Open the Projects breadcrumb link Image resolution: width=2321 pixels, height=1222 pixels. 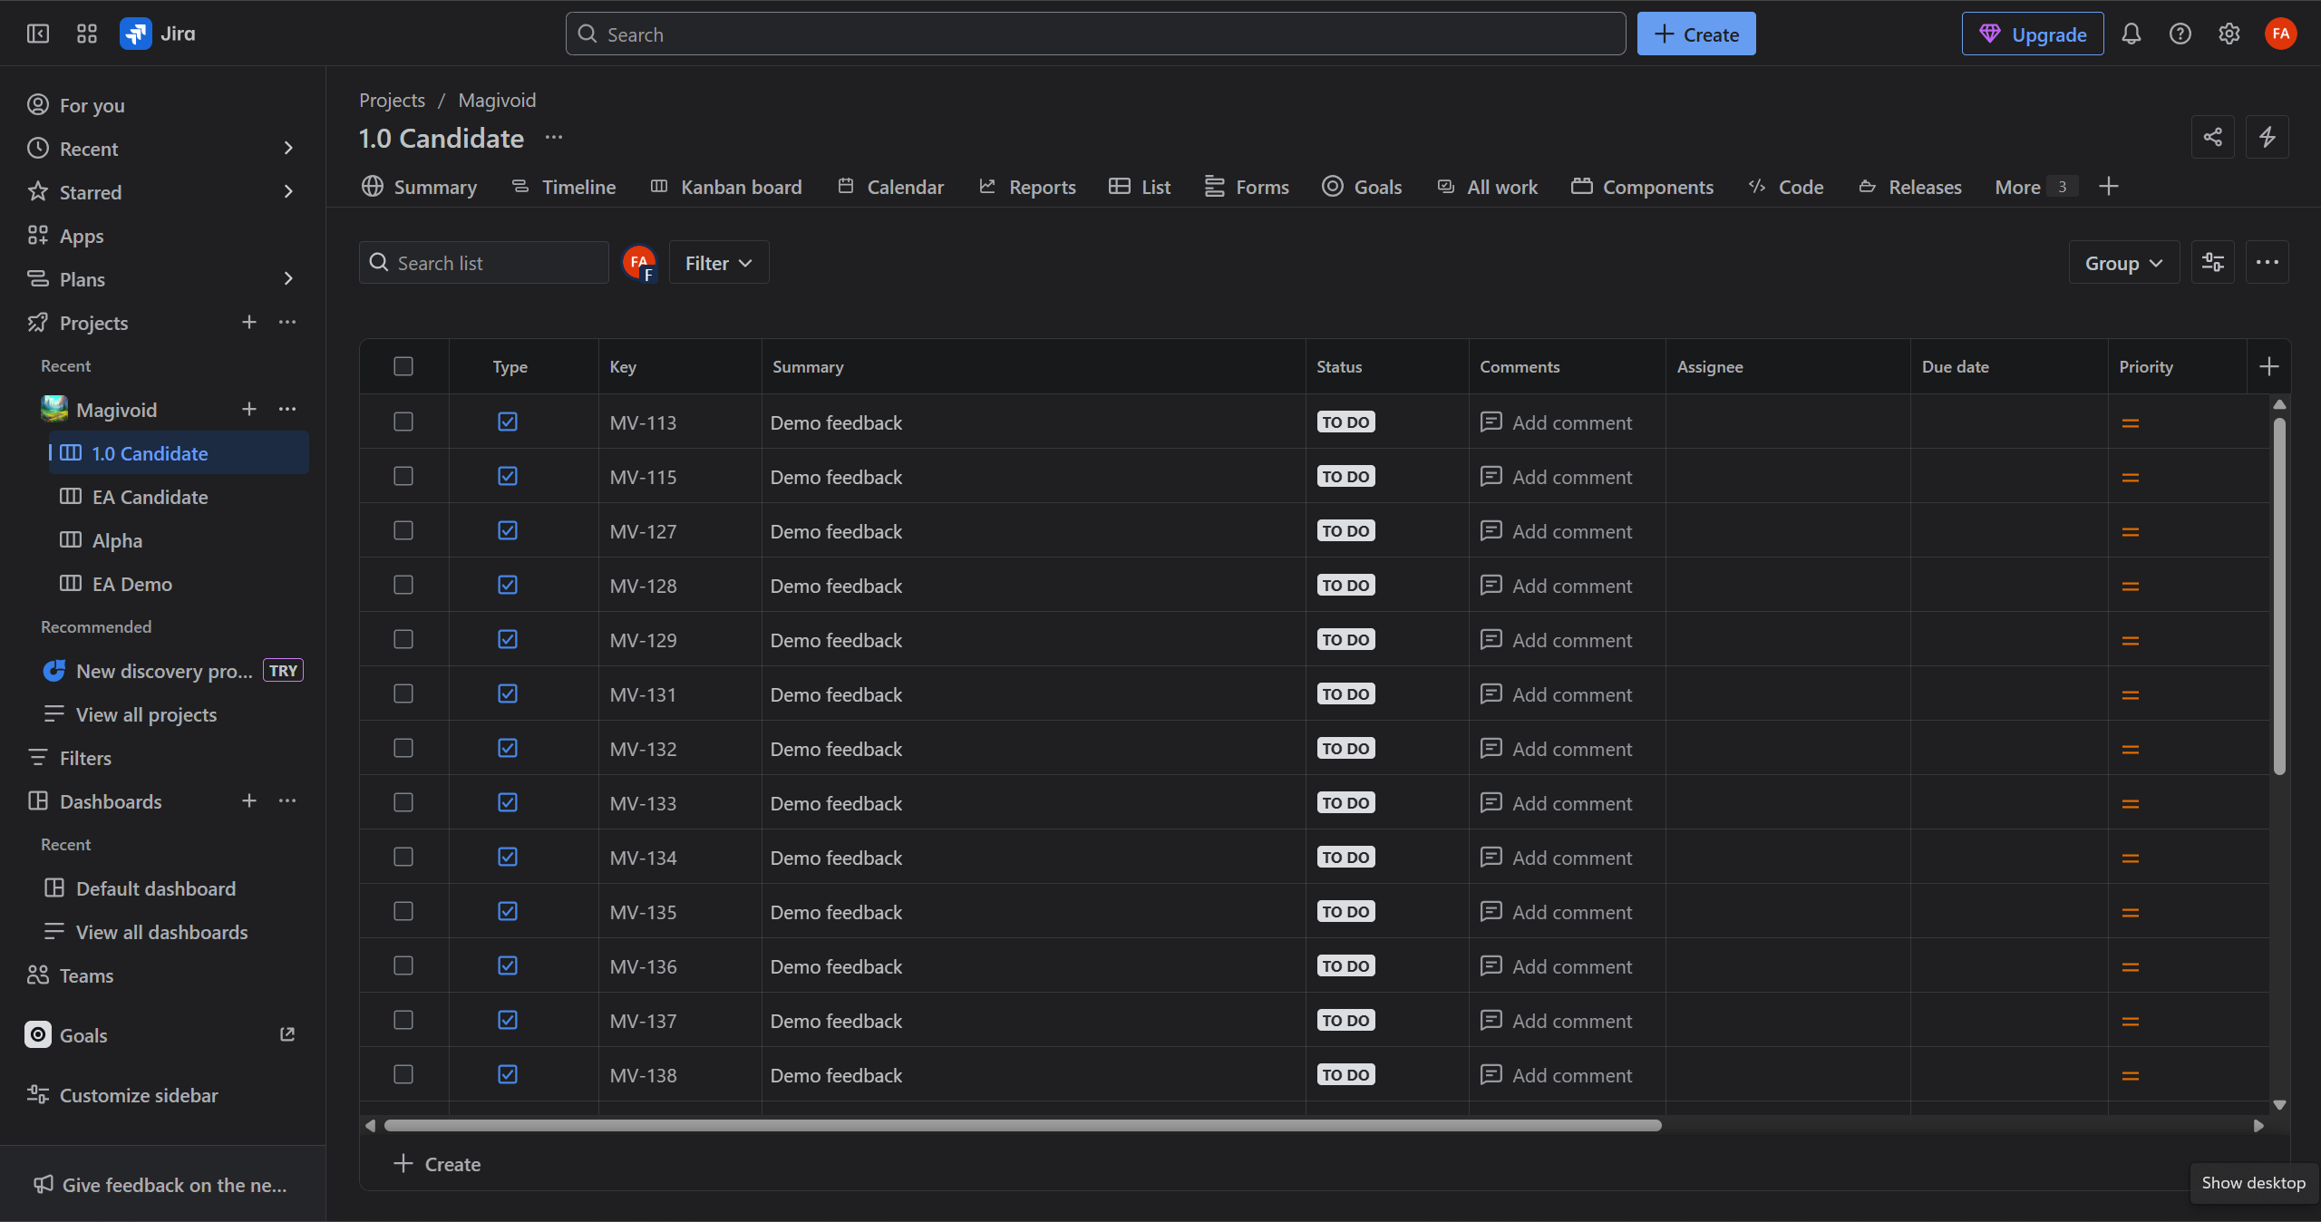(x=392, y=100)
